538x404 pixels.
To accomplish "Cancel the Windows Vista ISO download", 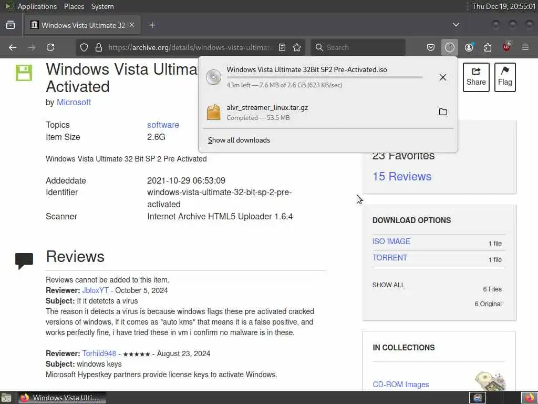I will pos(443,77).
